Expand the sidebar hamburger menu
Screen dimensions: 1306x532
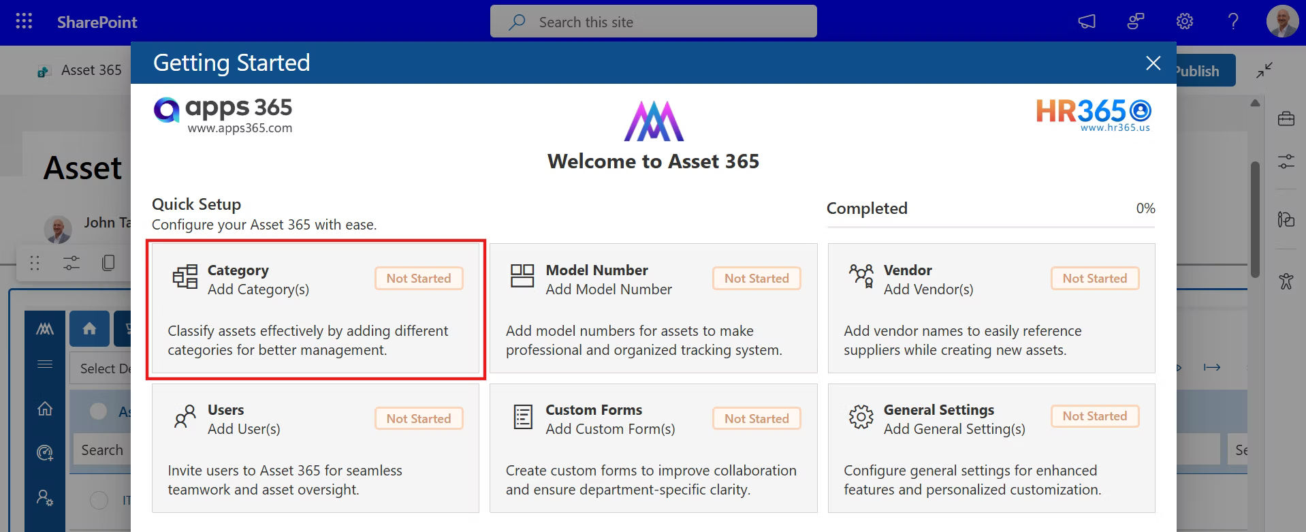(45, 364)
